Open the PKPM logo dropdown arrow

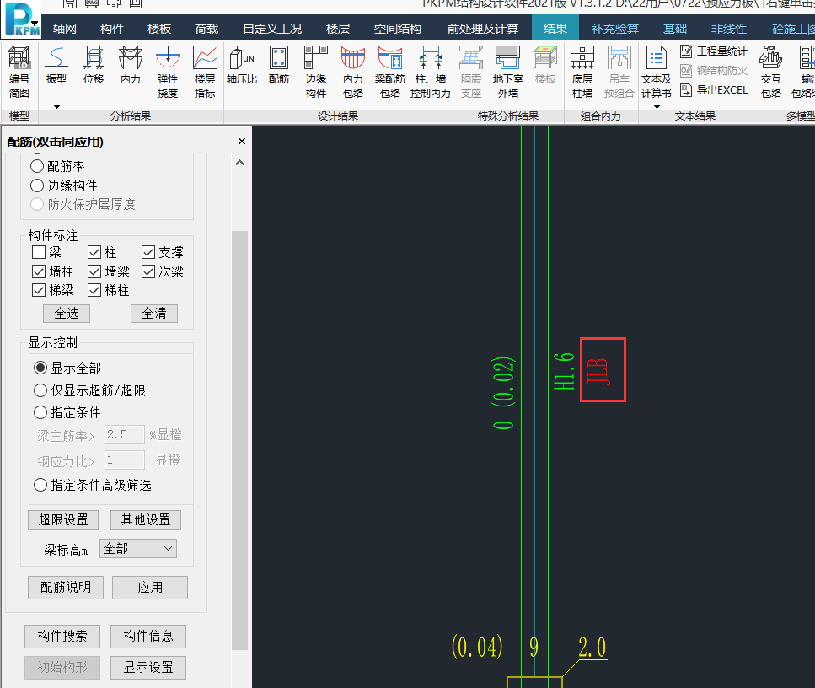click(35, 23)
